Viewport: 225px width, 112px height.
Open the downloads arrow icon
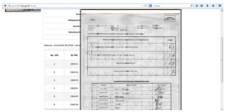coord(207,6)
